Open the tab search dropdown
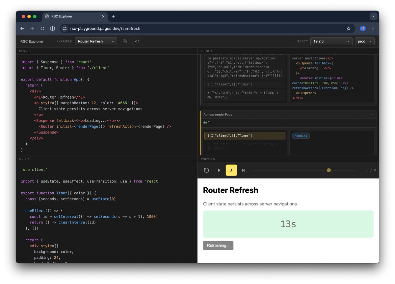Viewport: 395px width, 284px height. 373,16
